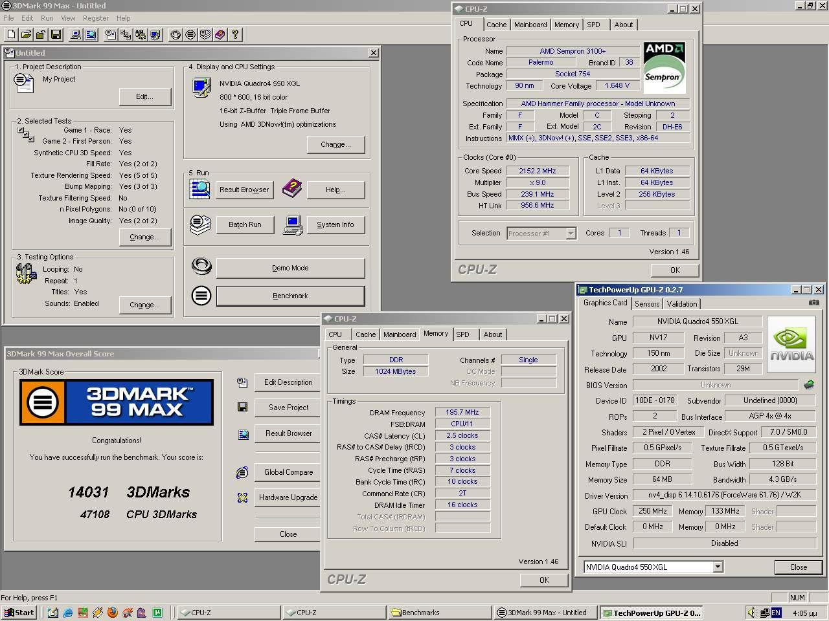Click the purple book icon beside Help
Viewport: 829px width, 621px height.
coord(292,189)
